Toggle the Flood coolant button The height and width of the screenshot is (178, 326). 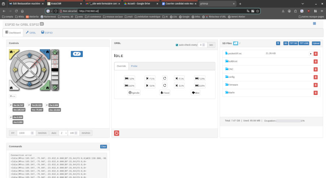pos(164,93)
